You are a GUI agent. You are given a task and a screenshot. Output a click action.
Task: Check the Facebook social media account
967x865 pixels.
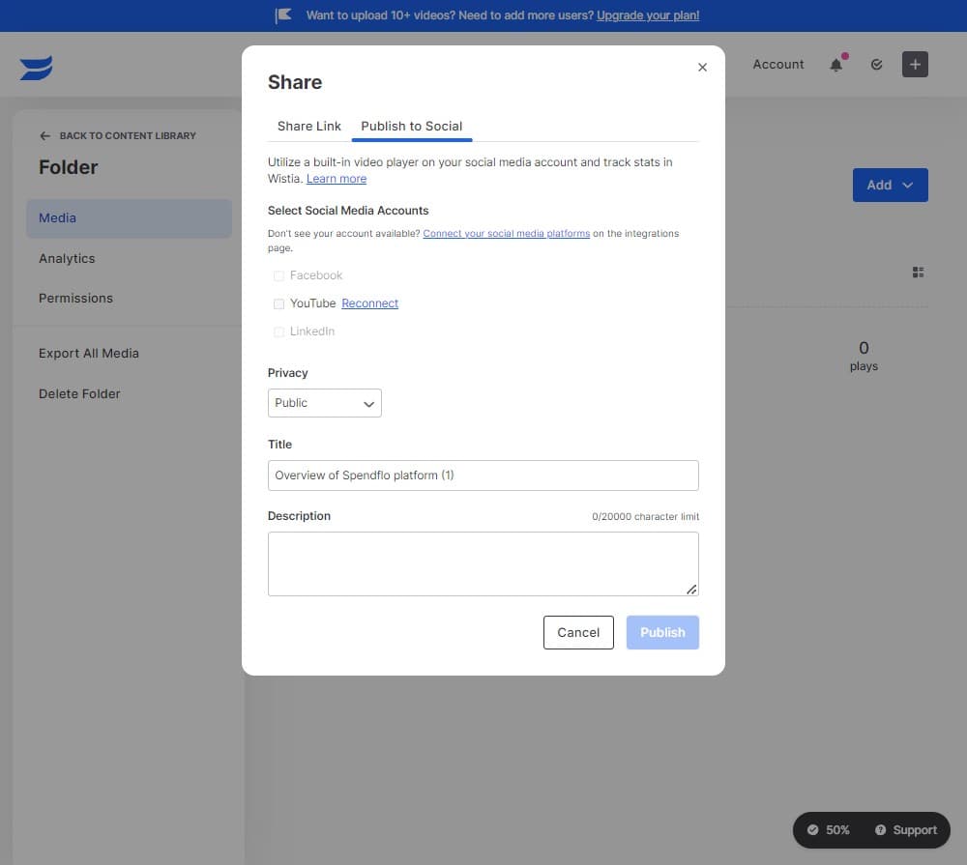click(278, 275)
